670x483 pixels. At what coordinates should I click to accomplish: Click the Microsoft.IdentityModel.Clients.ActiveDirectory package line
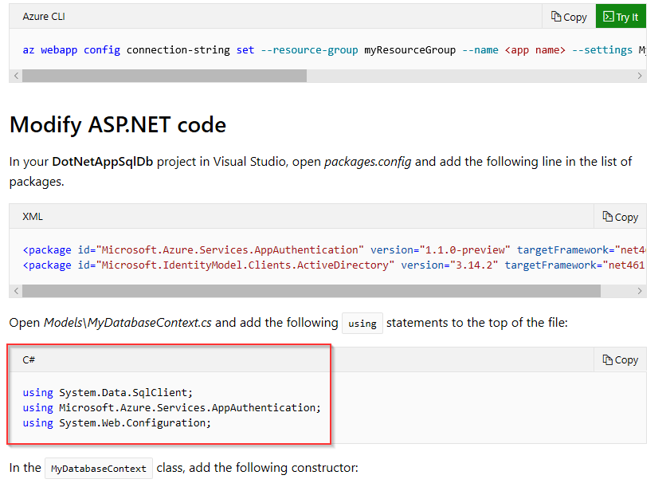tap(334, 265)
